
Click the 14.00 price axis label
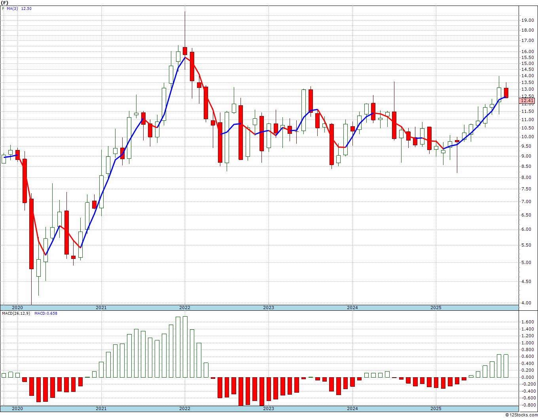[x=527, y=76]
